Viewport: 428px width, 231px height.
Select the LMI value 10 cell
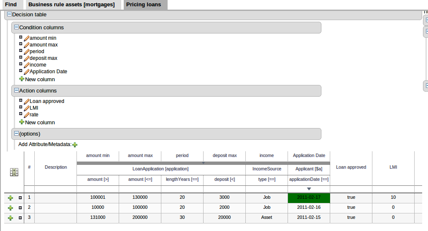pyautogui.click(x=393, y=198)
